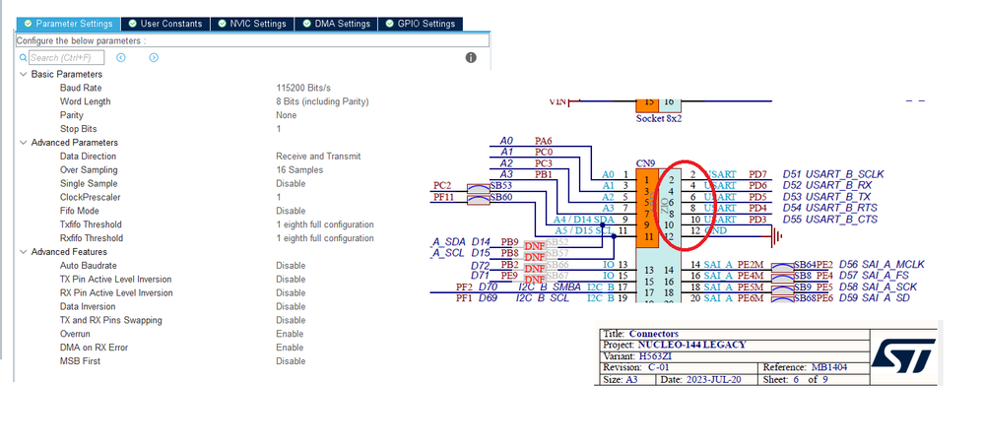Screen dimensions: 983x445
Task: Click the ST logo in title block
Action: (905, 354)
